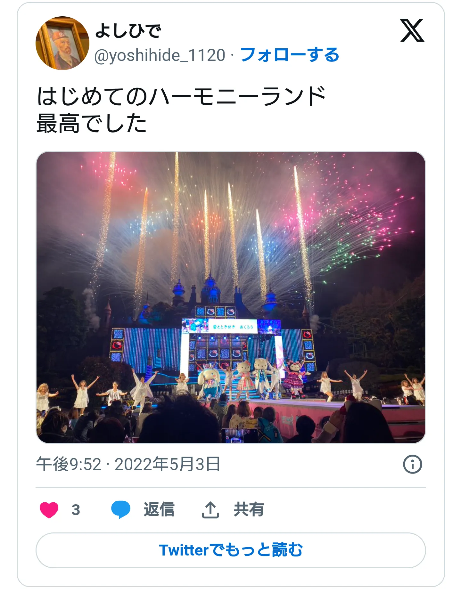Click the blue reply speech bubble icon
Image resolution: width=461 pixels, height=592 pixels.
click(x=120, y=510)
